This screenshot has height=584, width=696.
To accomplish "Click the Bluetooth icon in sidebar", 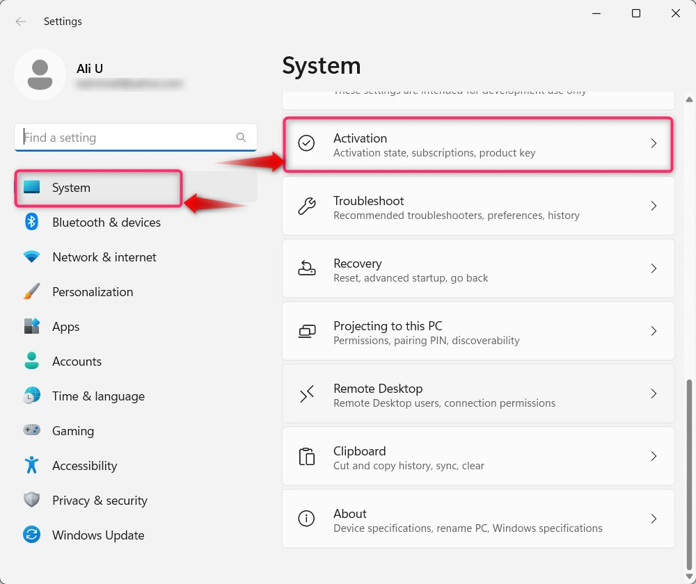I will pos(31,222).
